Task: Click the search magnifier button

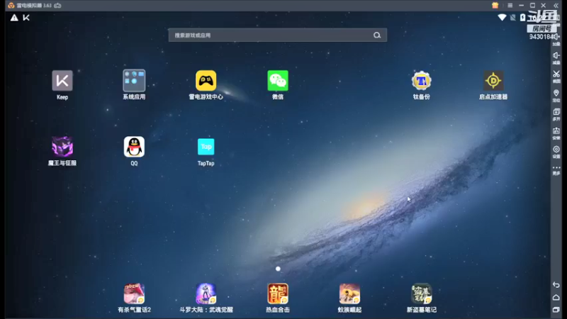Action: click(x=377, y=35)
